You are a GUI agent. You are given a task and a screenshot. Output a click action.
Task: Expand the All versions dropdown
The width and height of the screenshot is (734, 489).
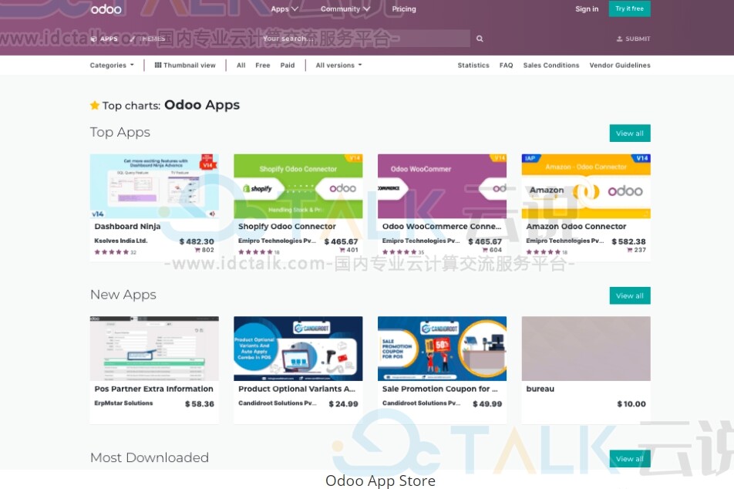coord(339,65)
